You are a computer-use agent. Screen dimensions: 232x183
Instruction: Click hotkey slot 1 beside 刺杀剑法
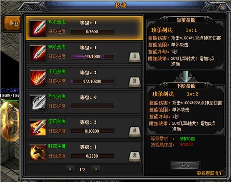point(135,57)
